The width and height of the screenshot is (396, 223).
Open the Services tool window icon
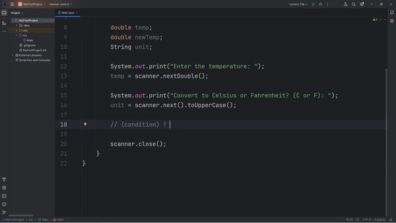point(4,188)
